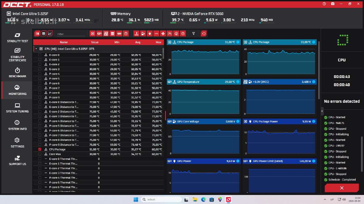Open the Support Us section

(x=17, y=160)
